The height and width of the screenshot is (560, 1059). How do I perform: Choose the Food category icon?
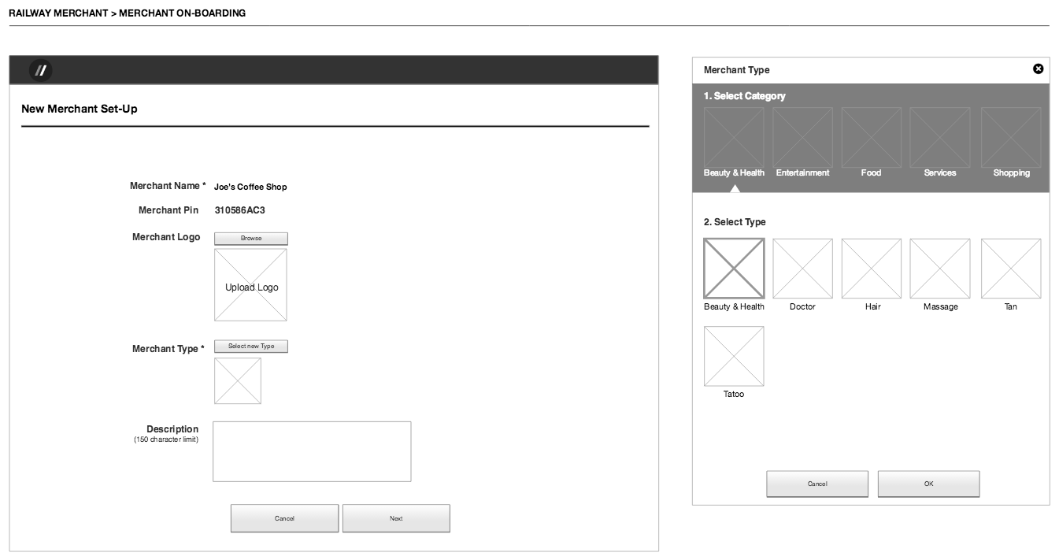coord(872,137)
